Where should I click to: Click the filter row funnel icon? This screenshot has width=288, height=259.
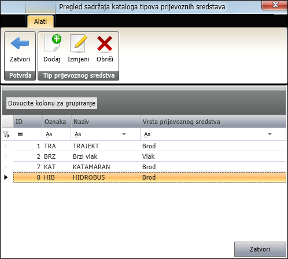pos(6,134)
